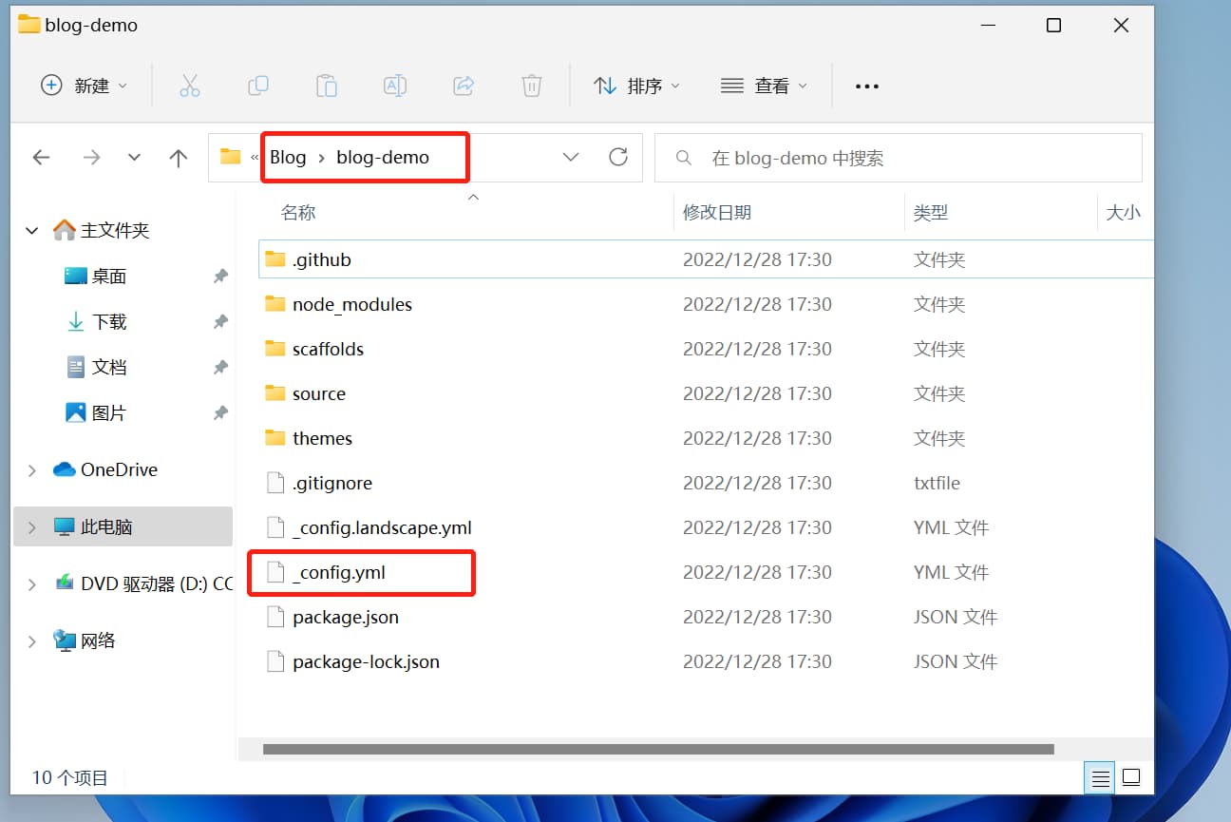Image resolution: width=1231 pixels, height=822 pixels.
Task: Click the Share icon in toolbar
Action: coord(464,86)
